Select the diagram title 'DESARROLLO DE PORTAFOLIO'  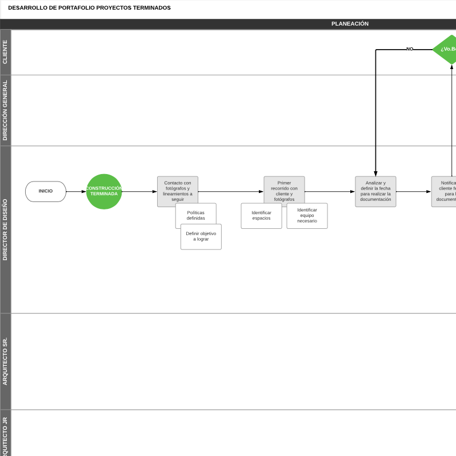pos(89,8)
